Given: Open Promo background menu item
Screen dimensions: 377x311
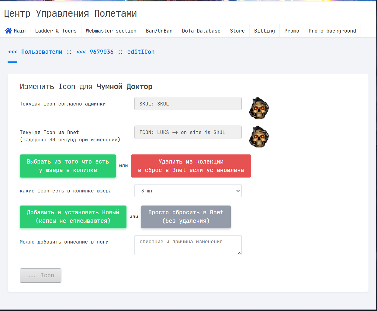Looking at the screenshot, I should [x=332, y=31].
